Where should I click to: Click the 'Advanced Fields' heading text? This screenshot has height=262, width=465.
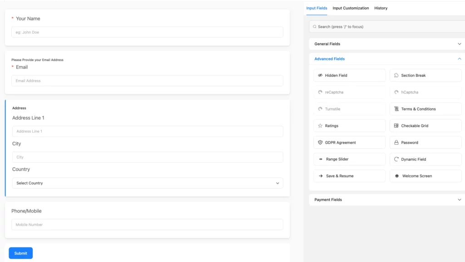(330, 59)
